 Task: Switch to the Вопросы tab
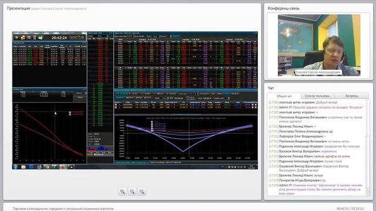point(351,96)
